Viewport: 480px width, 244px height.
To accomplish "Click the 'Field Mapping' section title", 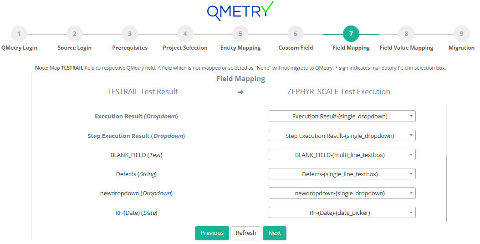I will coord(240,79).
